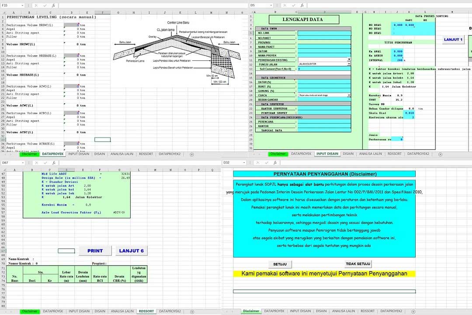Click the enter checkmark icon beside name box F33
This screenshot has height=315, width=472.
pos(45,5)
